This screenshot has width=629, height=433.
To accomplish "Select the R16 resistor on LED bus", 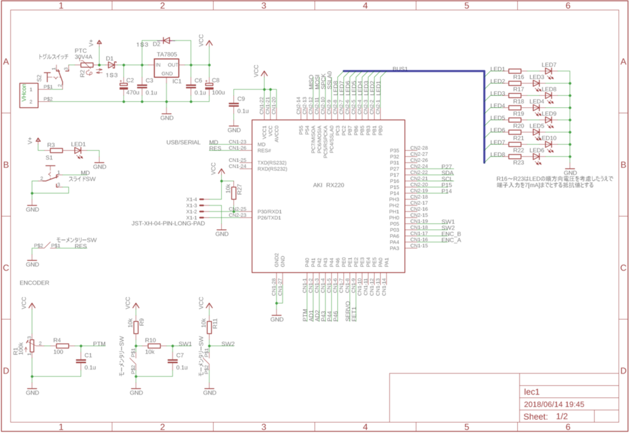I will [x=515, y=71].
